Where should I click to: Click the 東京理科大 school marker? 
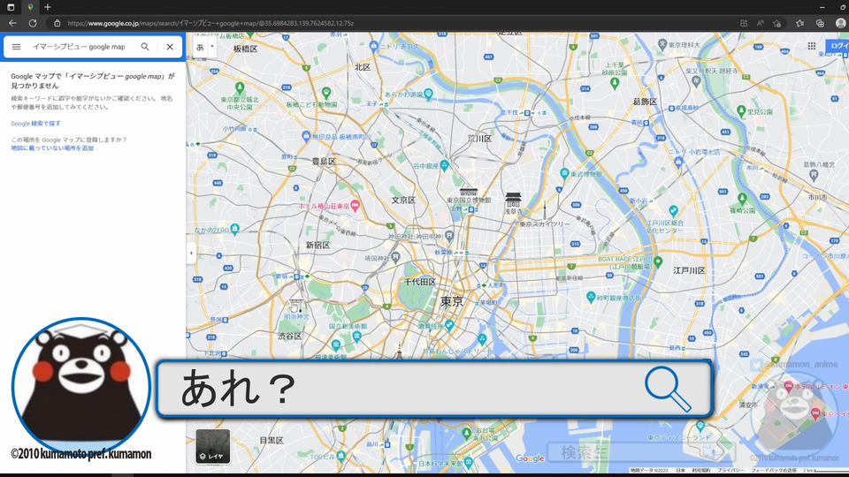(x=662, y=44)
